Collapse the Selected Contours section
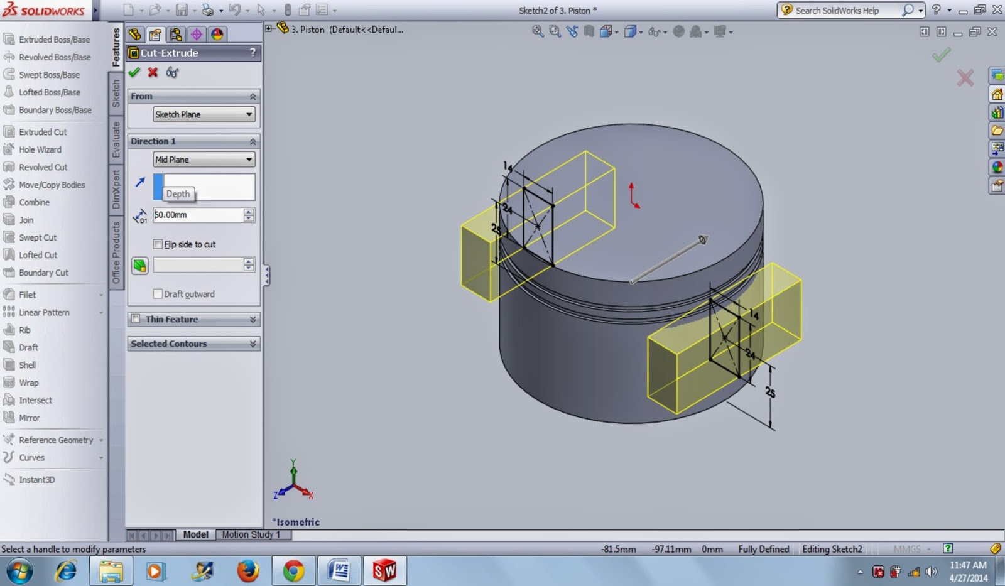 [x=252, y=344]
